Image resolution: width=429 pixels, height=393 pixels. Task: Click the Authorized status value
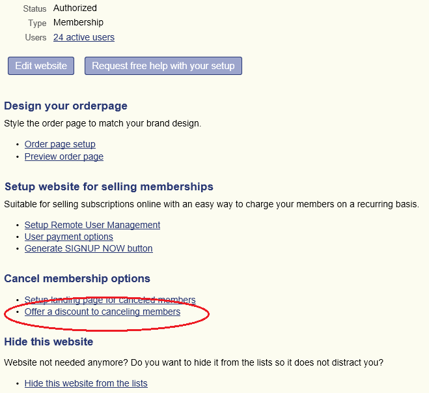(75, 8)
